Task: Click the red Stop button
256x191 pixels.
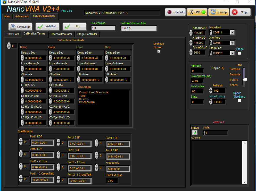Action: [240, 12]
